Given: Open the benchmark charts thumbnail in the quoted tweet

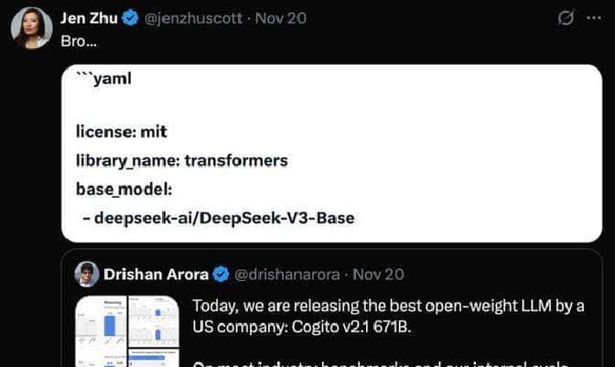Looking at the screenshot, I should pyautogui.click(x=125, y=329).
